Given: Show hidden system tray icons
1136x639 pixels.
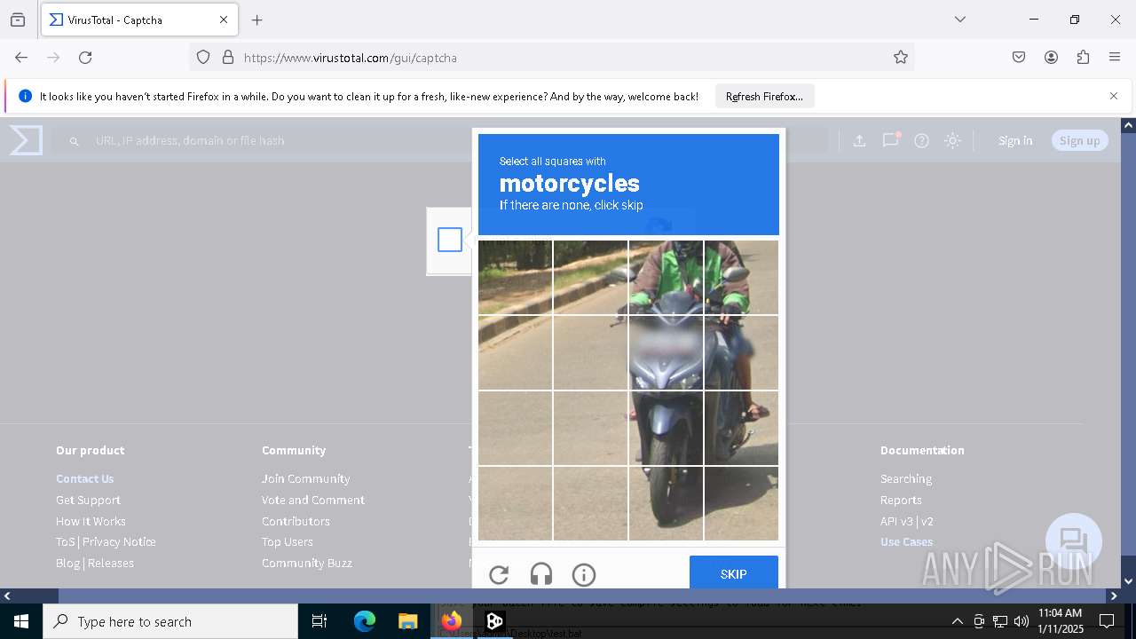Looking at the screenshot, I should coord(957,621).
